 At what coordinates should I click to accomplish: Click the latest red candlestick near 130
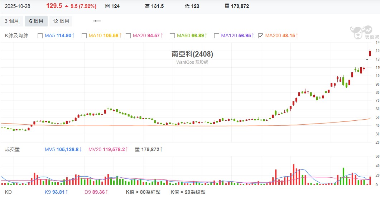pos(370,53)
